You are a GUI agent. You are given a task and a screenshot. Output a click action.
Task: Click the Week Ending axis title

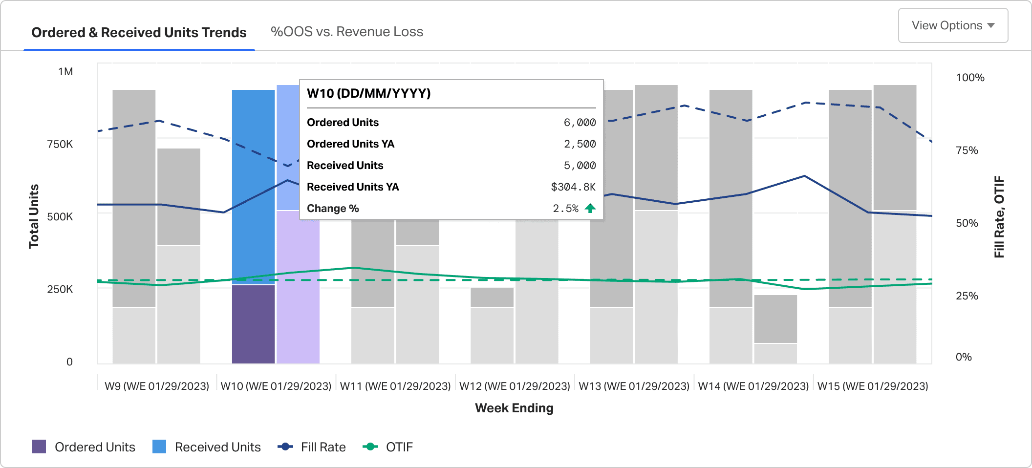pos(514,408)
